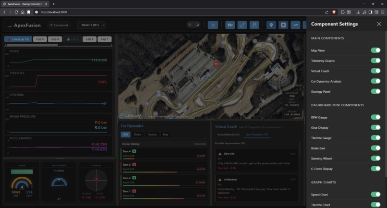The image size is (387, 208).
Task: Toggle the Steering Wheel switch
Action: (x=375, y=159)
